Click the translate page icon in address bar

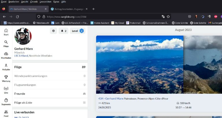coord(163,17)
